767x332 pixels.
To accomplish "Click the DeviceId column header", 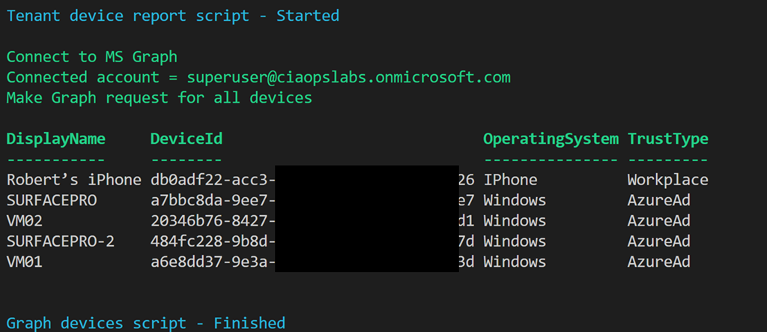I will pyautogui.click(x=186, y=139).
